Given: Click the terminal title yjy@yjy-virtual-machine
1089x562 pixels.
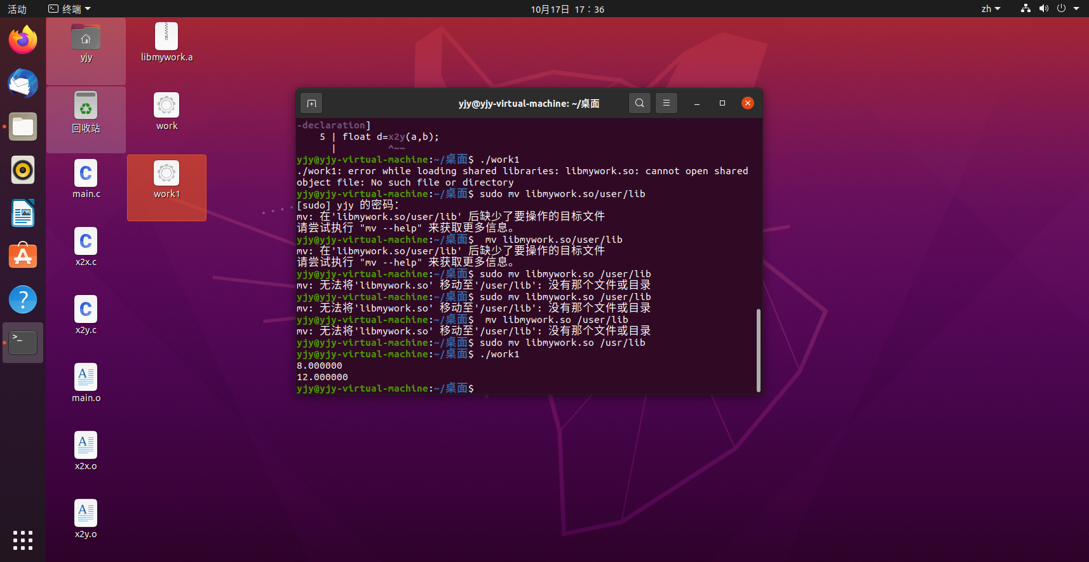Looking at the screenshot, I should pyautogui.click(x=529, y=103).
